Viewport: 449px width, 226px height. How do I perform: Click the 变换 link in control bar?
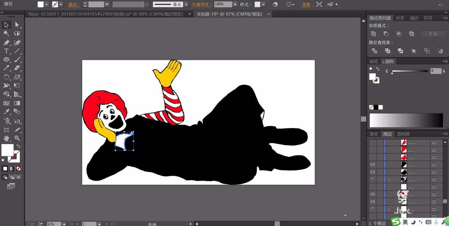point(306,4)
